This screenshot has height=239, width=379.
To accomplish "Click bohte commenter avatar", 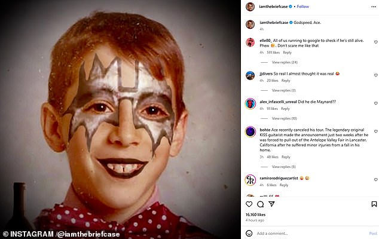I will tap(250, 131).
